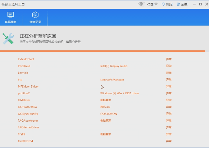
Task: Click 异常 status for TAOAccelerator
Action: tap(169, 121)
